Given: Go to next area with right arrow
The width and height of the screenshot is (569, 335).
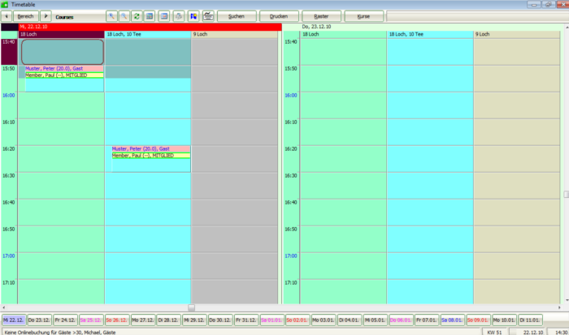Looking at the screenshot, I should pos(46,16).
